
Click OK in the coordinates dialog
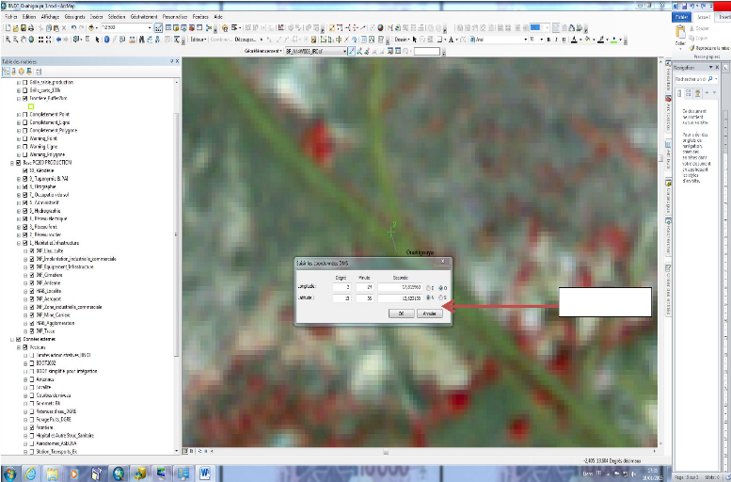click(x=402, y=313)
